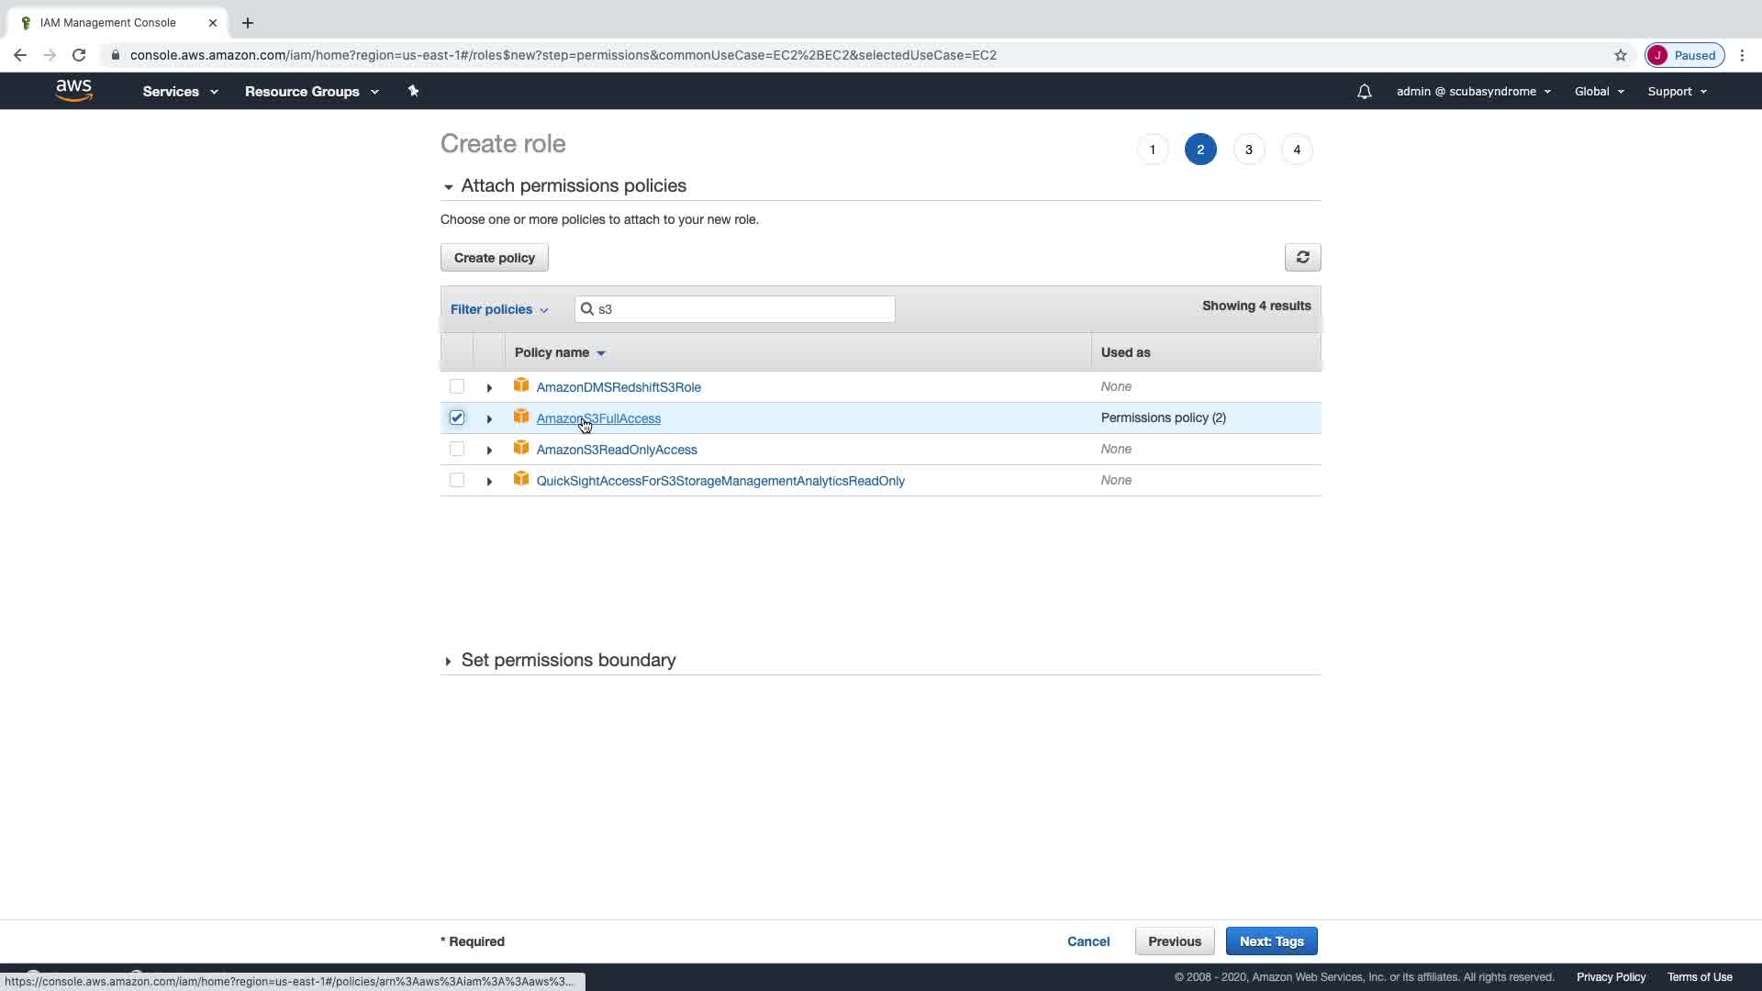Check the AmazonDMSRedshiftS3Role checkbox
The width and height of the screenshot is (1762, 991).
click(x=457, y=387)
